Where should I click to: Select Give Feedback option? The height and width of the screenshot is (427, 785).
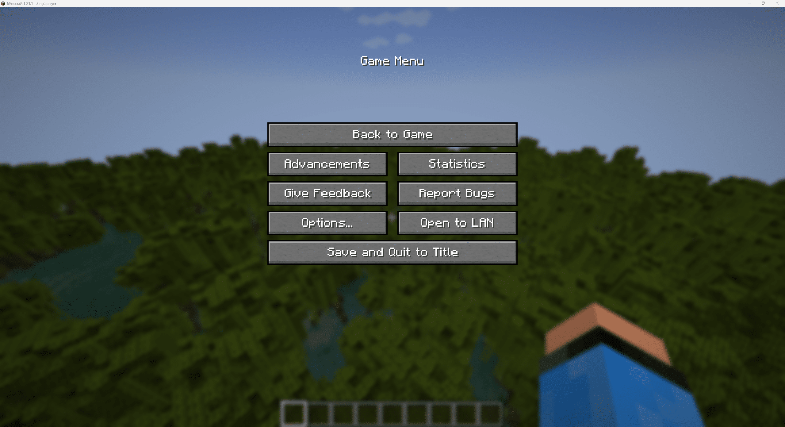click(x=327, y=193)
